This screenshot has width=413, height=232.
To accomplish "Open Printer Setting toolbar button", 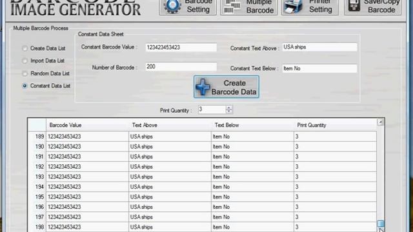I will tap(310, 7).
